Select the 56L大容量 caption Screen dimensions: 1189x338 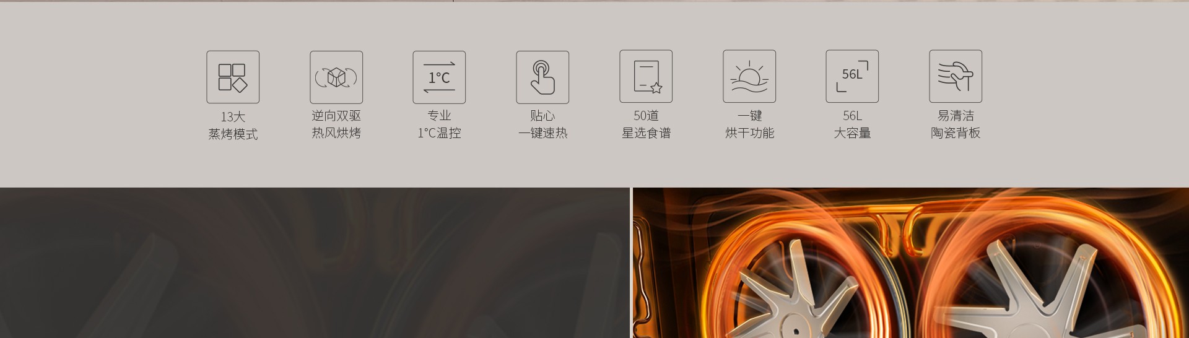[852, 124]
